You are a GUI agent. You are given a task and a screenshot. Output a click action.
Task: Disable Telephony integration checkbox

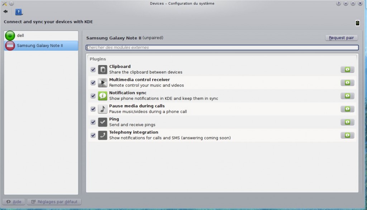[x=93, y=135]
